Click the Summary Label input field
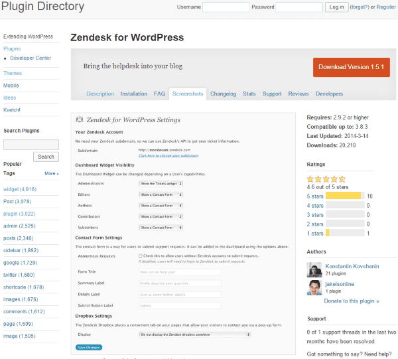The width and height of the screenshot is (398, 359). pos(180,283)
